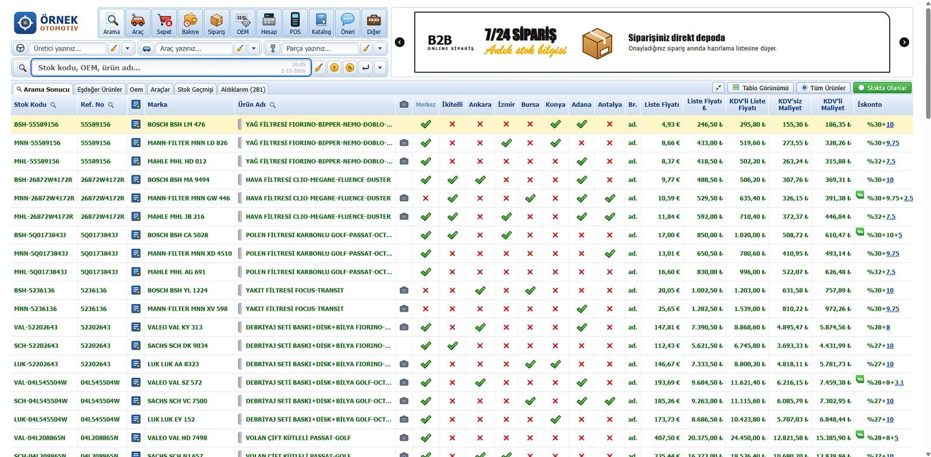Open the Katalog catalog

(x=321, y=23)
